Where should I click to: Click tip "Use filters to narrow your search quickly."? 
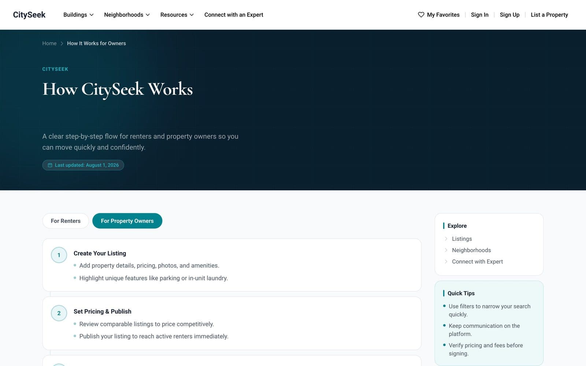pyautogui.click(x=489, y=310)
